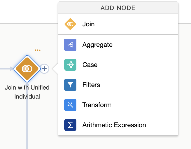Viewport: 191px width, 149px height.
Task: Choose the Filters label in the menu
Action: tap(91, 85)
